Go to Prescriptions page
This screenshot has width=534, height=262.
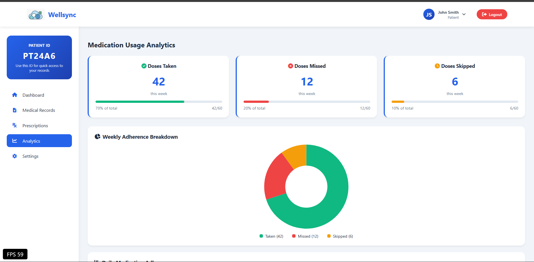pos(39,126)
